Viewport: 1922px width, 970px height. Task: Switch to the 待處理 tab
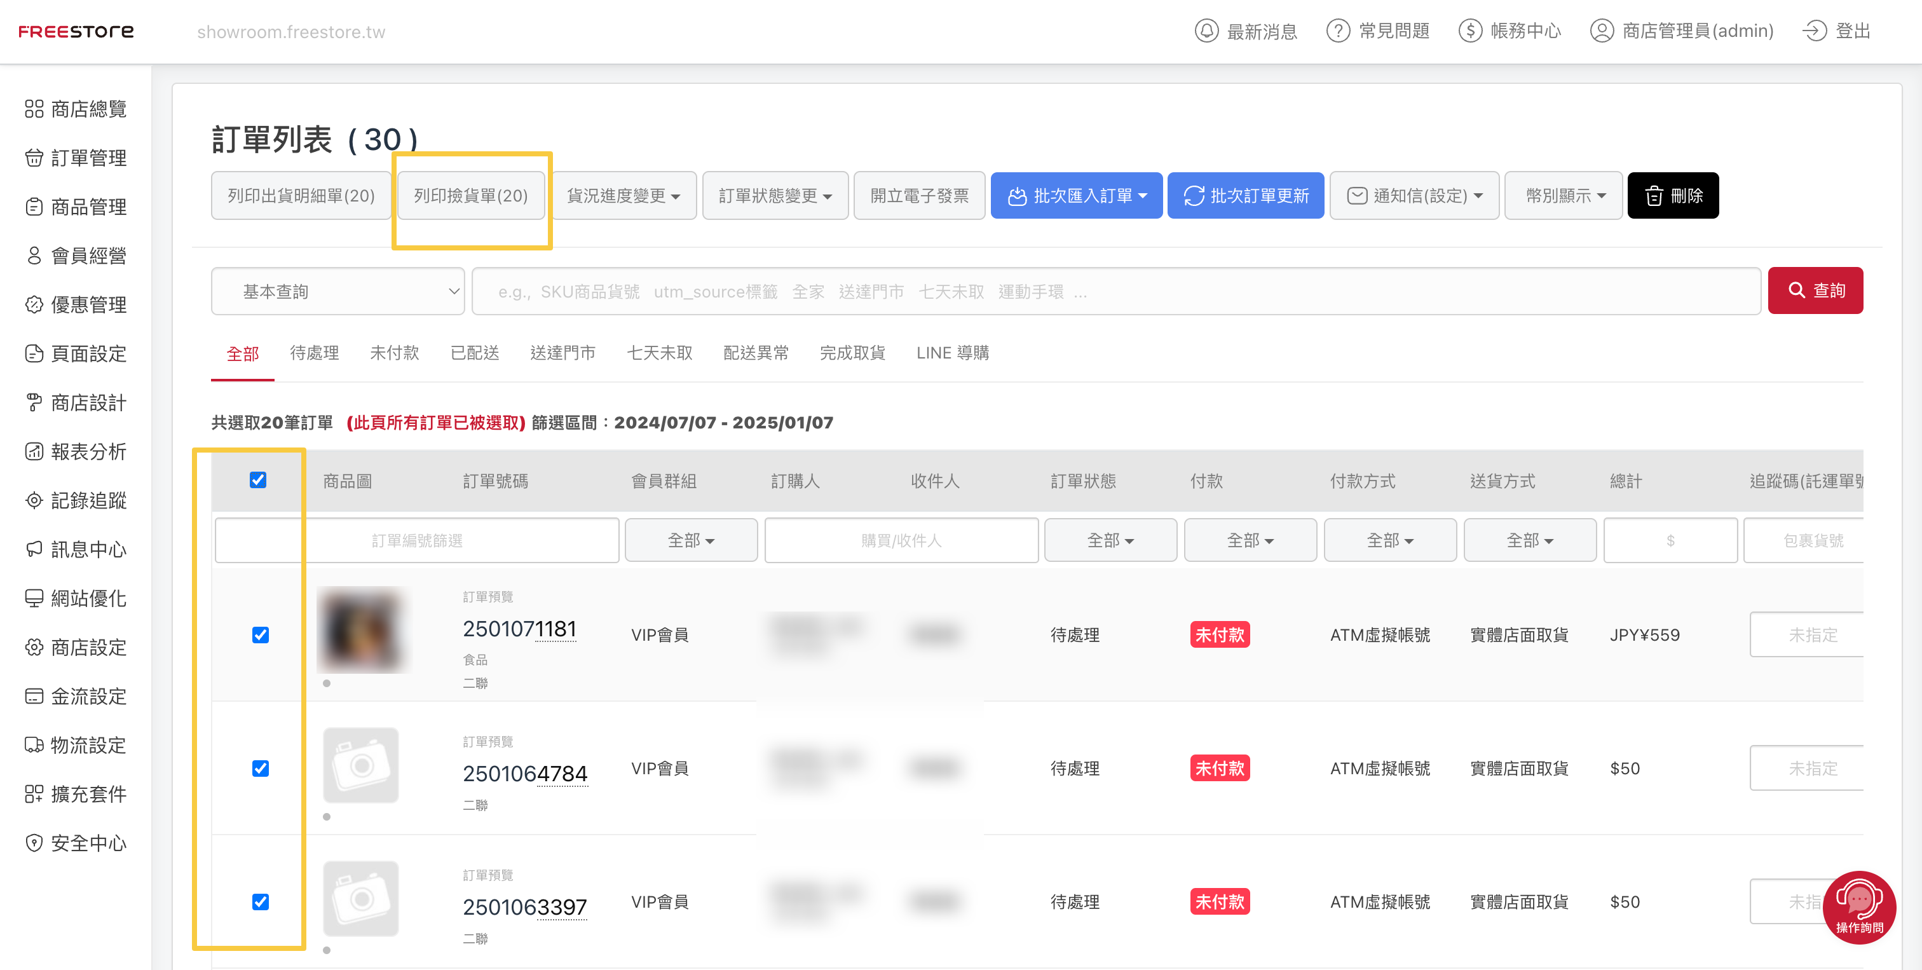tap(314, 353)
